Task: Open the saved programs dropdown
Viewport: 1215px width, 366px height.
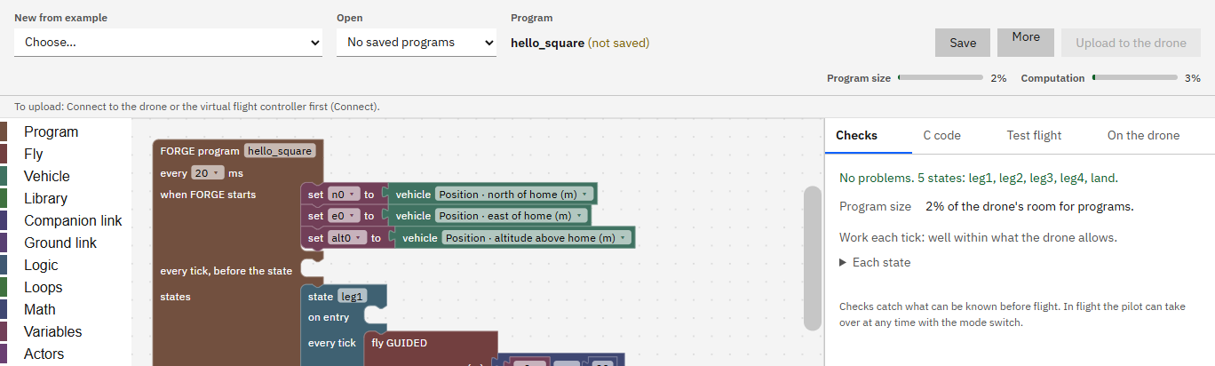Action: point(417,42)
